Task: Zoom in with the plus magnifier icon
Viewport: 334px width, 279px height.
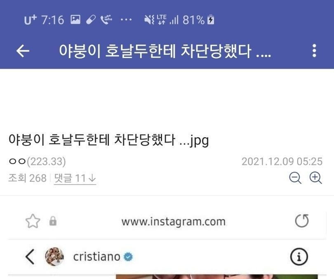Action: [x=315, y=178]
